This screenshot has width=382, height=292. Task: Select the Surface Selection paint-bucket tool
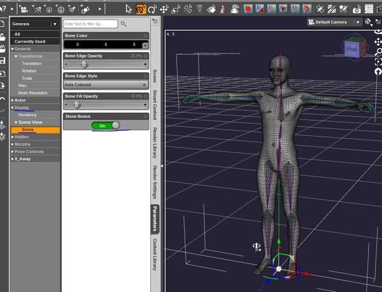click(211, 10)
